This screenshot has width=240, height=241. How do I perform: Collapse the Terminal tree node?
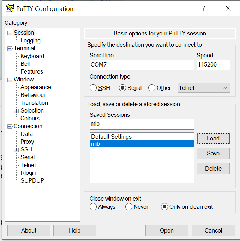point(10,49)
